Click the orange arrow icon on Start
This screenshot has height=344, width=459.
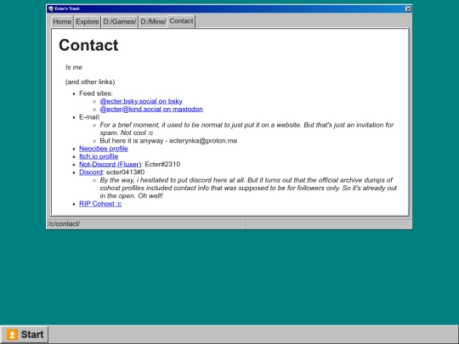(x=12, y=335)
